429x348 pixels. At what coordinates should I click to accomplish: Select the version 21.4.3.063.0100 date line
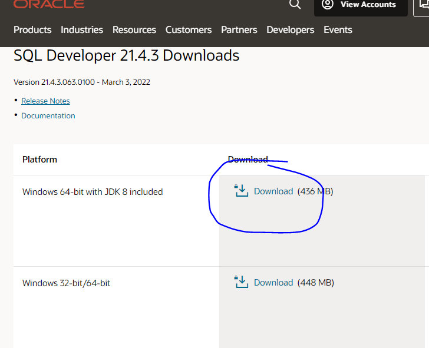pos(82,82)
